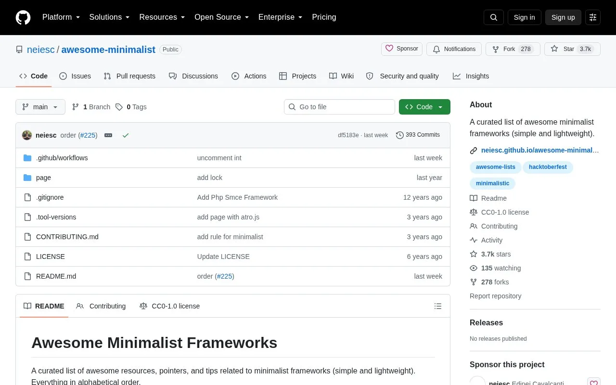Image resolution: width=616 pixels, height=385 pixels.
Task: Open the page folder
Action: (43, 178)
